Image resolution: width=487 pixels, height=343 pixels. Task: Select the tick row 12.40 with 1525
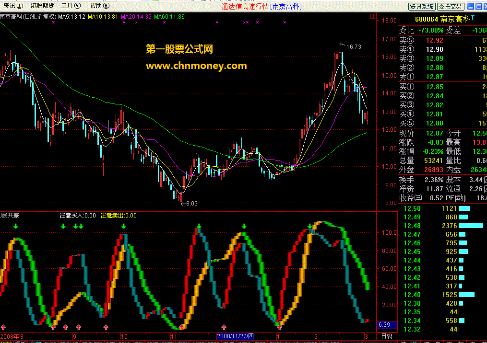click(442, 295)
